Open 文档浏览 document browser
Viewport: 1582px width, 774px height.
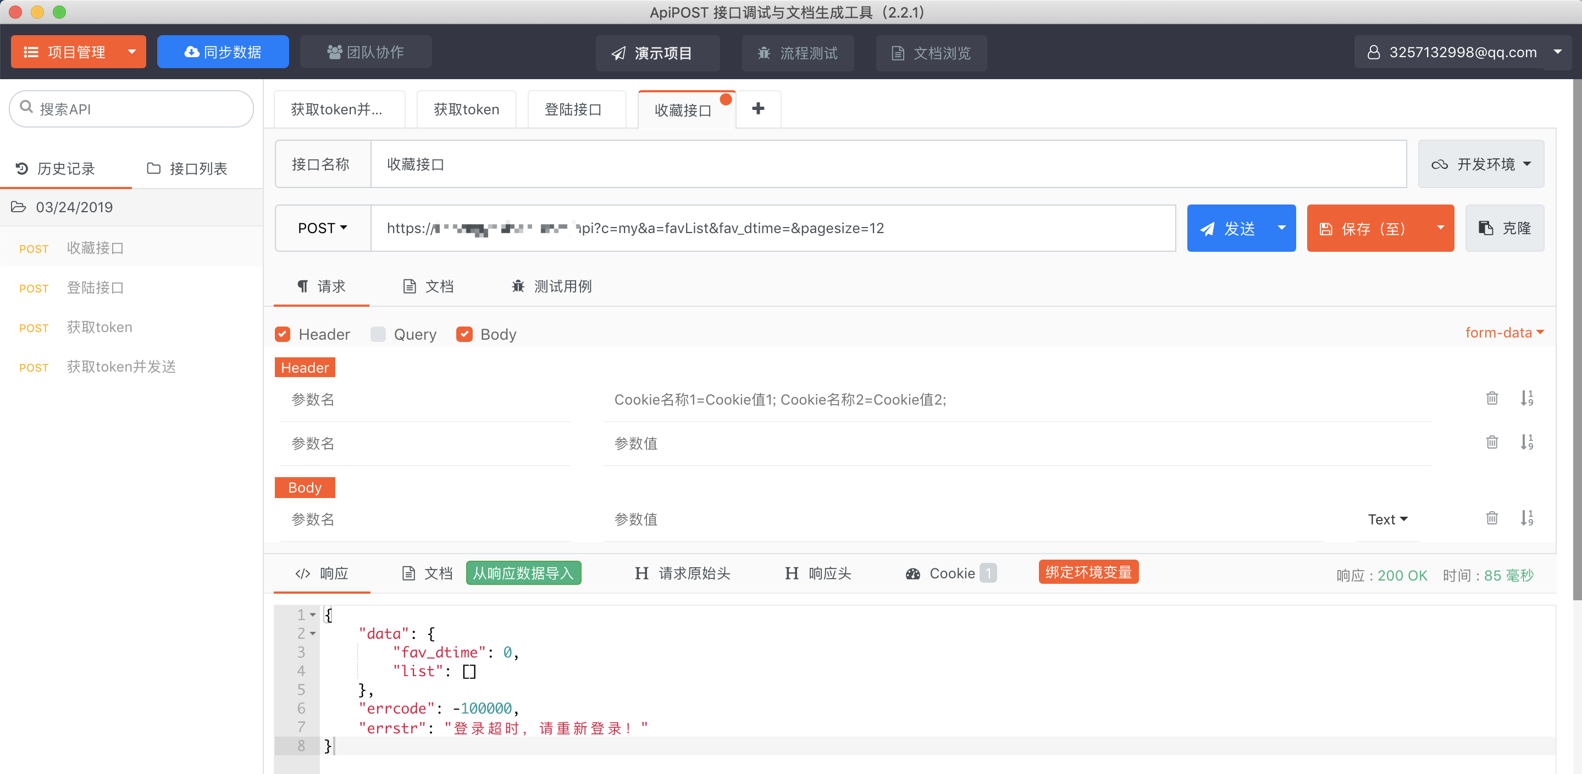click(x=931, y=53)
